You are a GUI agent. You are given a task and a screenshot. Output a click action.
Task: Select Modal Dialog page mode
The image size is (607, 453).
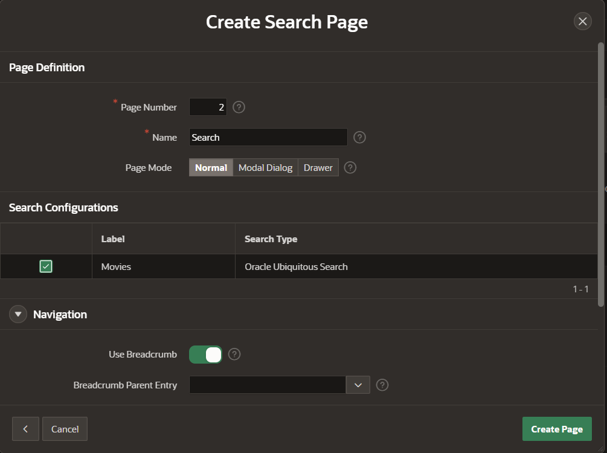coord(265,167)
